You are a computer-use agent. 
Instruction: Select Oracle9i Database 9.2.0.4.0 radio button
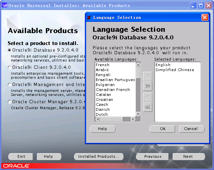10,50
